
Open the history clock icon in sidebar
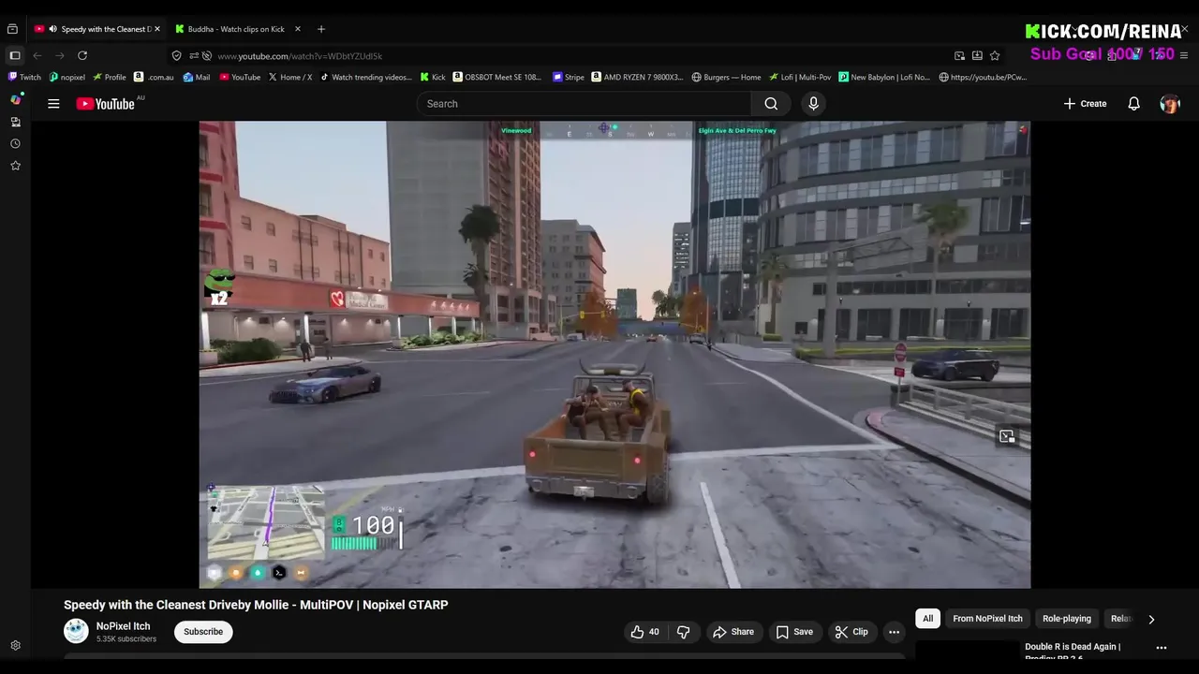click(x=15, y=144)
